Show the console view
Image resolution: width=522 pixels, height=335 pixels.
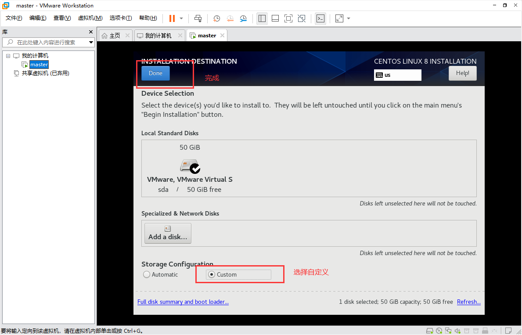tap(320, 18)
